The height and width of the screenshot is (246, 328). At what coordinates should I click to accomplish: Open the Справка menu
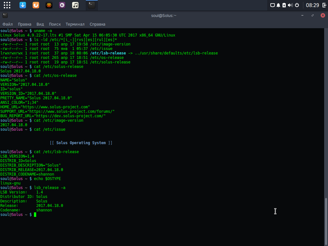(x=97, y=24)
